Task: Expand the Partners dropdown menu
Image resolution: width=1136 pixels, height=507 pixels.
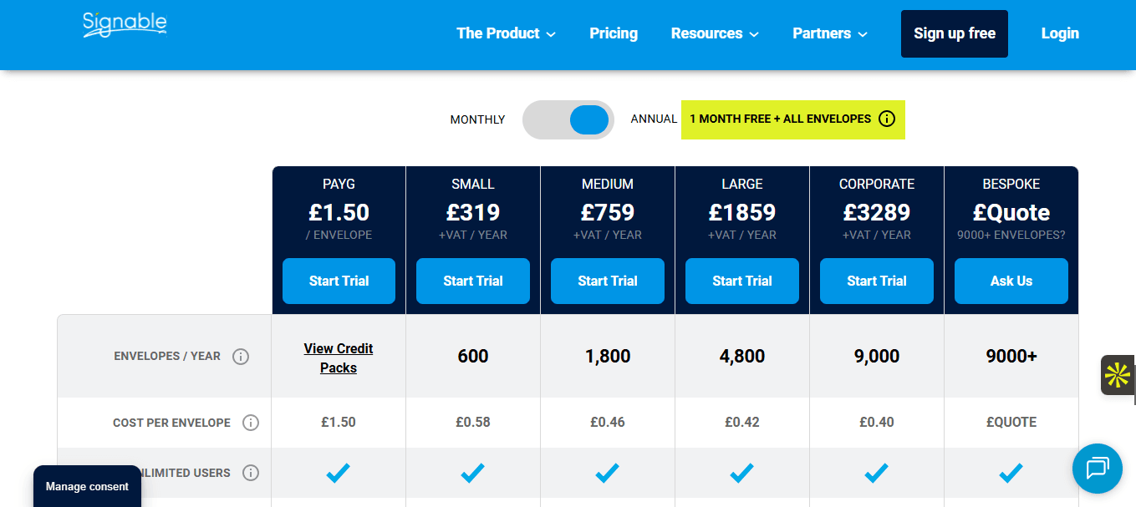Action: [829, 33]
